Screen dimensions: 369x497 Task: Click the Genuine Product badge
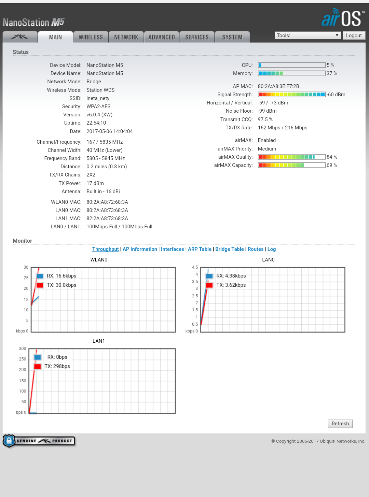(39, 441)
